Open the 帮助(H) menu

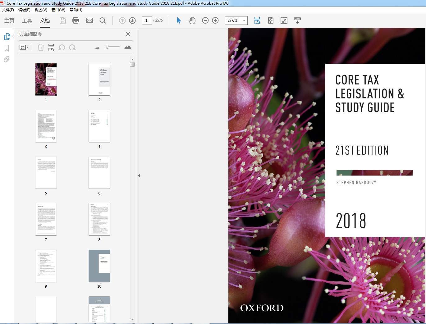click(x=76, y=10)
